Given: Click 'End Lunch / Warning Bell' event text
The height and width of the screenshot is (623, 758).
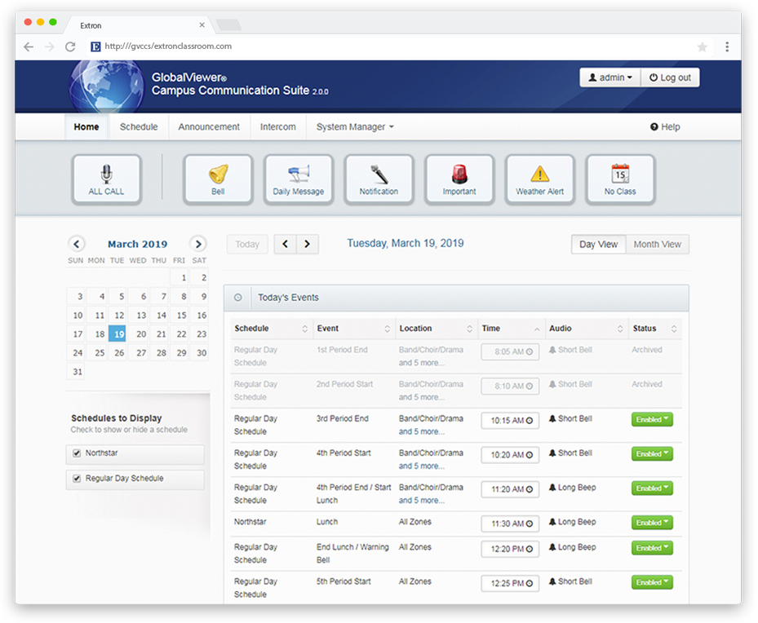Looking at the screenshot, I should pyautogui.click(x=352, y=554).
